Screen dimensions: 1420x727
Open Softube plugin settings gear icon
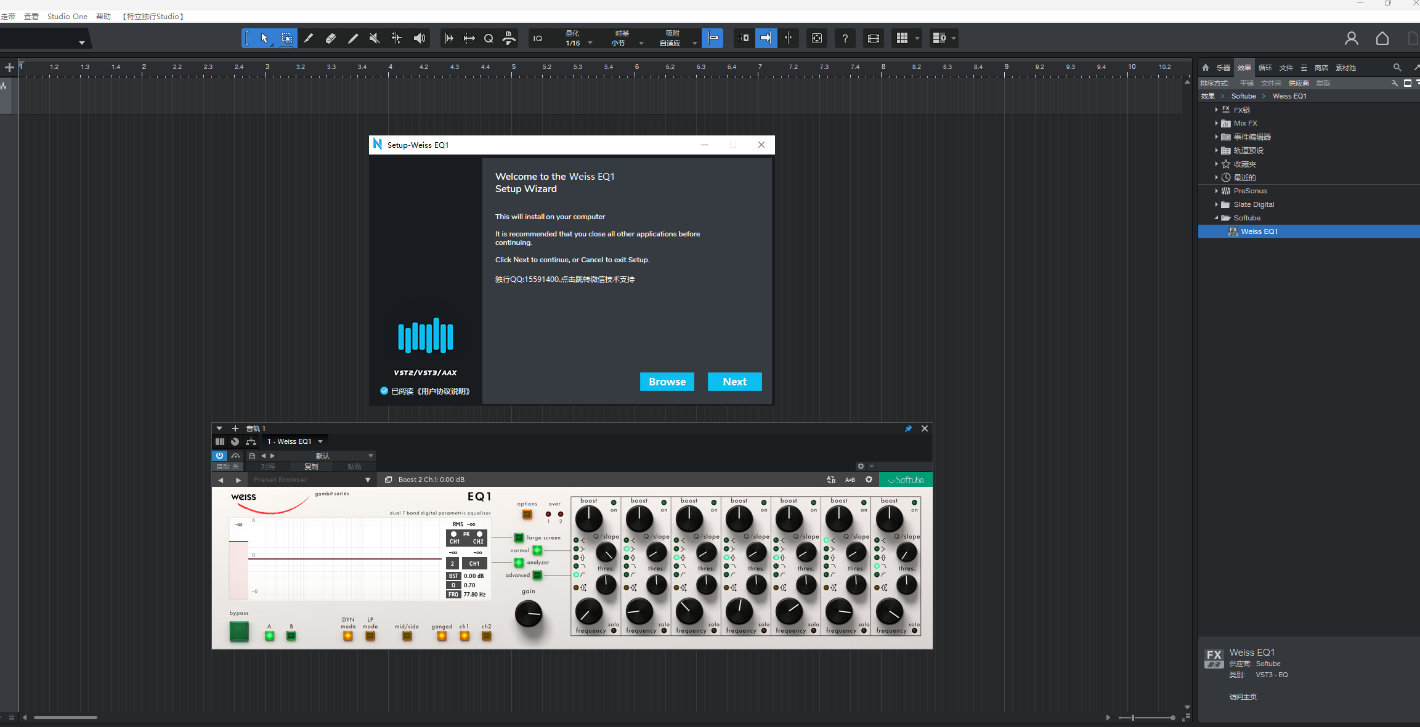click(x=869, y=480)
